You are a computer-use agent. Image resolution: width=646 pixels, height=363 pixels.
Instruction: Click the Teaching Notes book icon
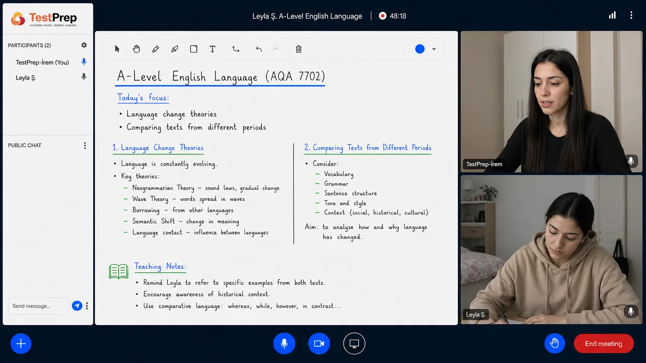(119, 271)
